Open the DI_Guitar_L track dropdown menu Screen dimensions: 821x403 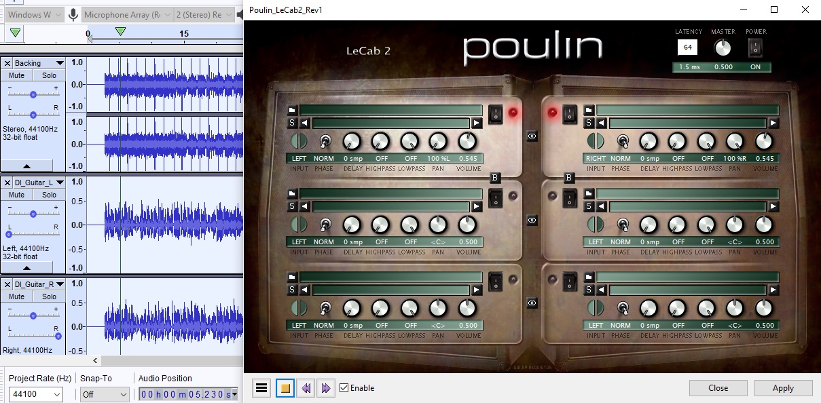coord(39,183)
